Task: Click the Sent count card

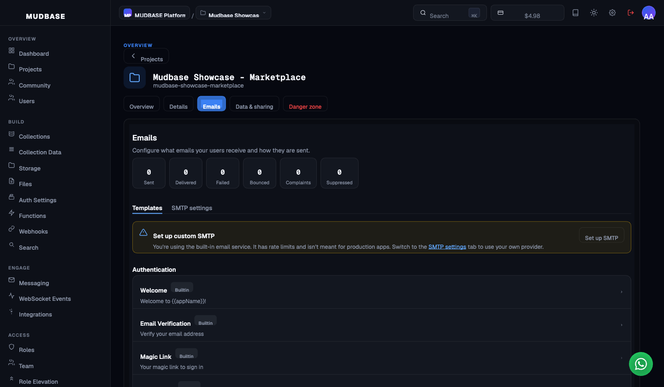Action: (x=149, y=173)
